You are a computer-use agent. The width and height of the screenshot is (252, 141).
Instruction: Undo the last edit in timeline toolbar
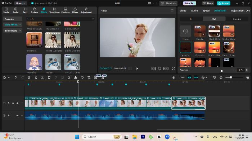click(x=16, y=77)
